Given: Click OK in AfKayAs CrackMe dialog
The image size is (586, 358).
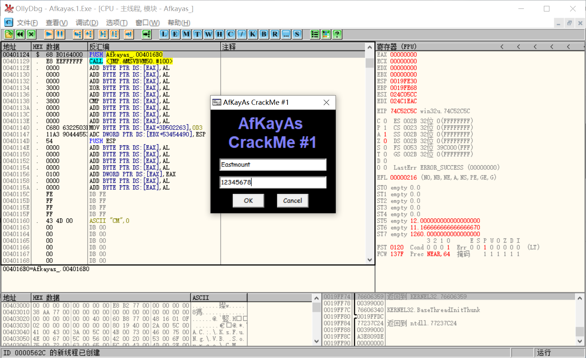Looking at the screenshot, I should [248, 201].
